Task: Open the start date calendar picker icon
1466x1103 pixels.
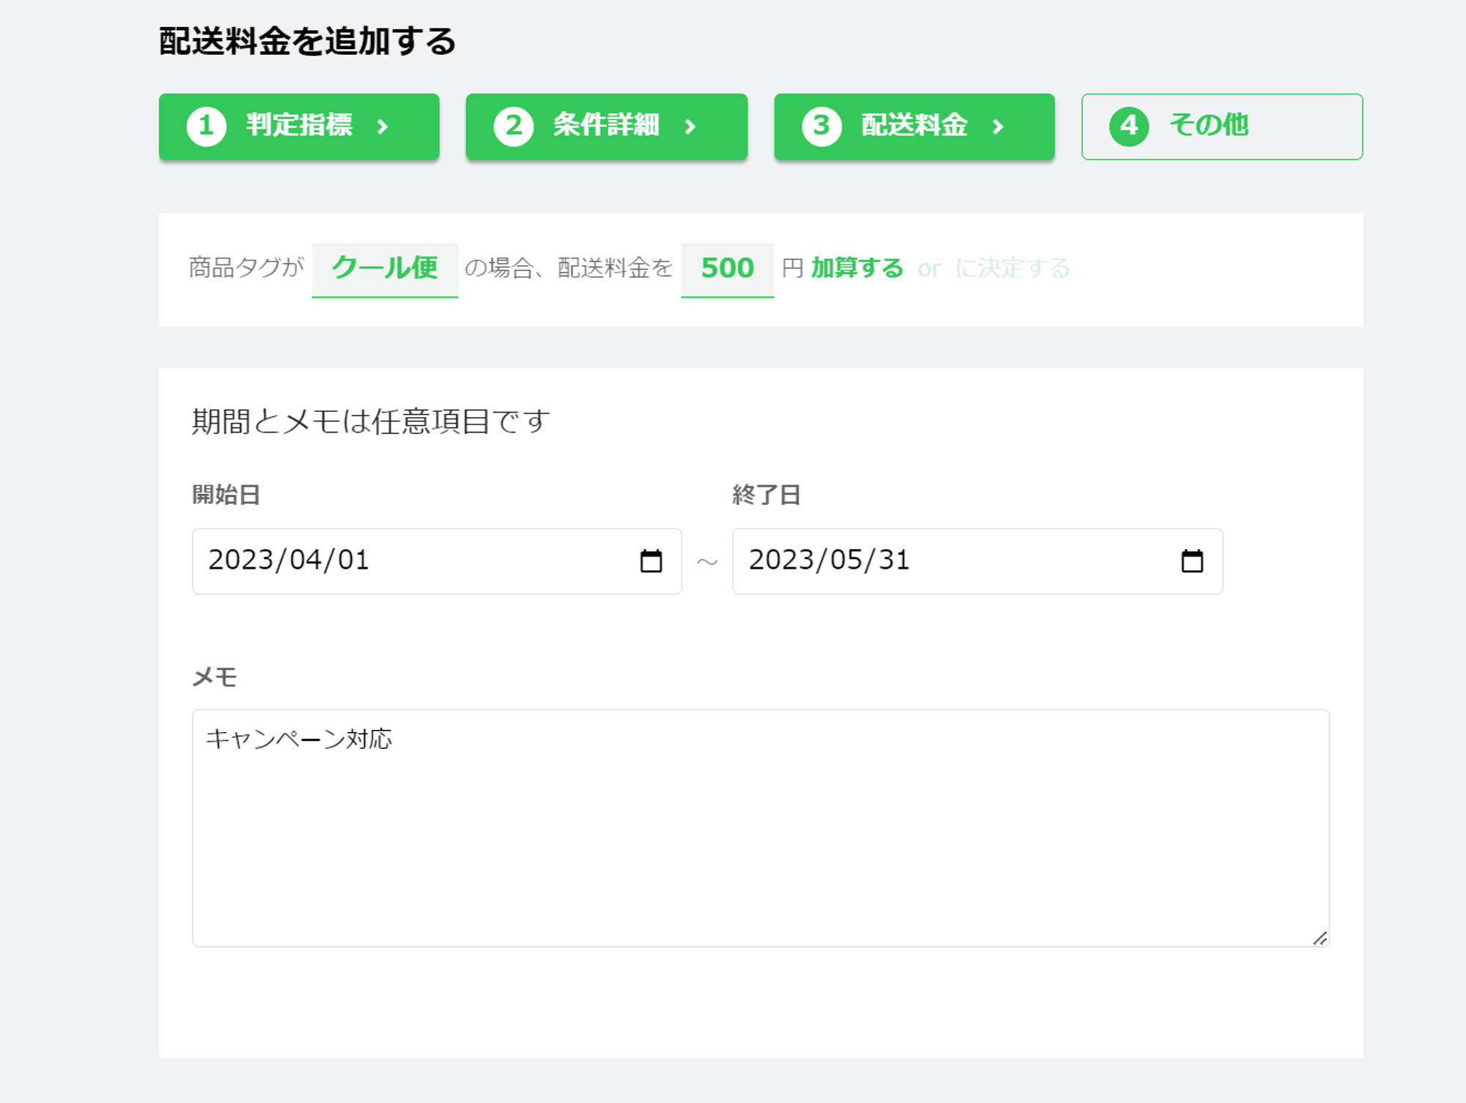Action: (651, 561)
